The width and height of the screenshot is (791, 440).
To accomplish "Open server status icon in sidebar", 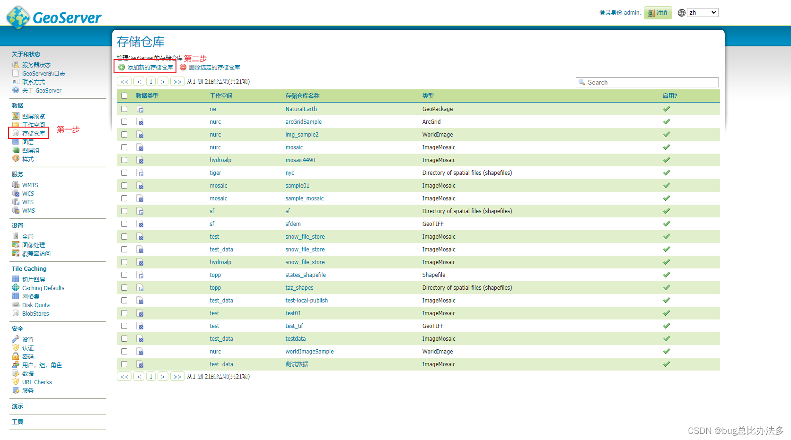I will click(x=16, y=65).
